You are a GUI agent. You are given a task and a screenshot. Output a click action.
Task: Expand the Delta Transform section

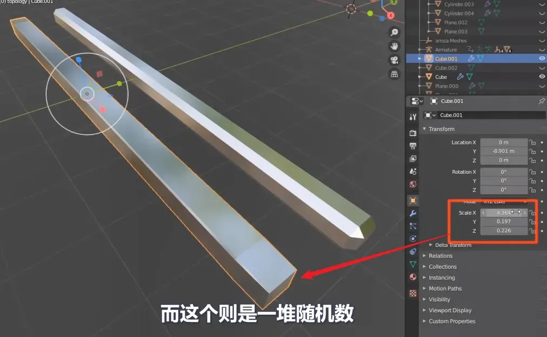[453, 245]
